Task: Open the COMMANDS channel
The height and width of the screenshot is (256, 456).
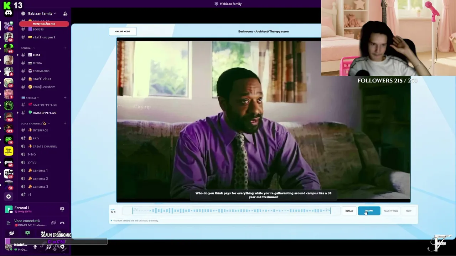Action: pos(44,71)
